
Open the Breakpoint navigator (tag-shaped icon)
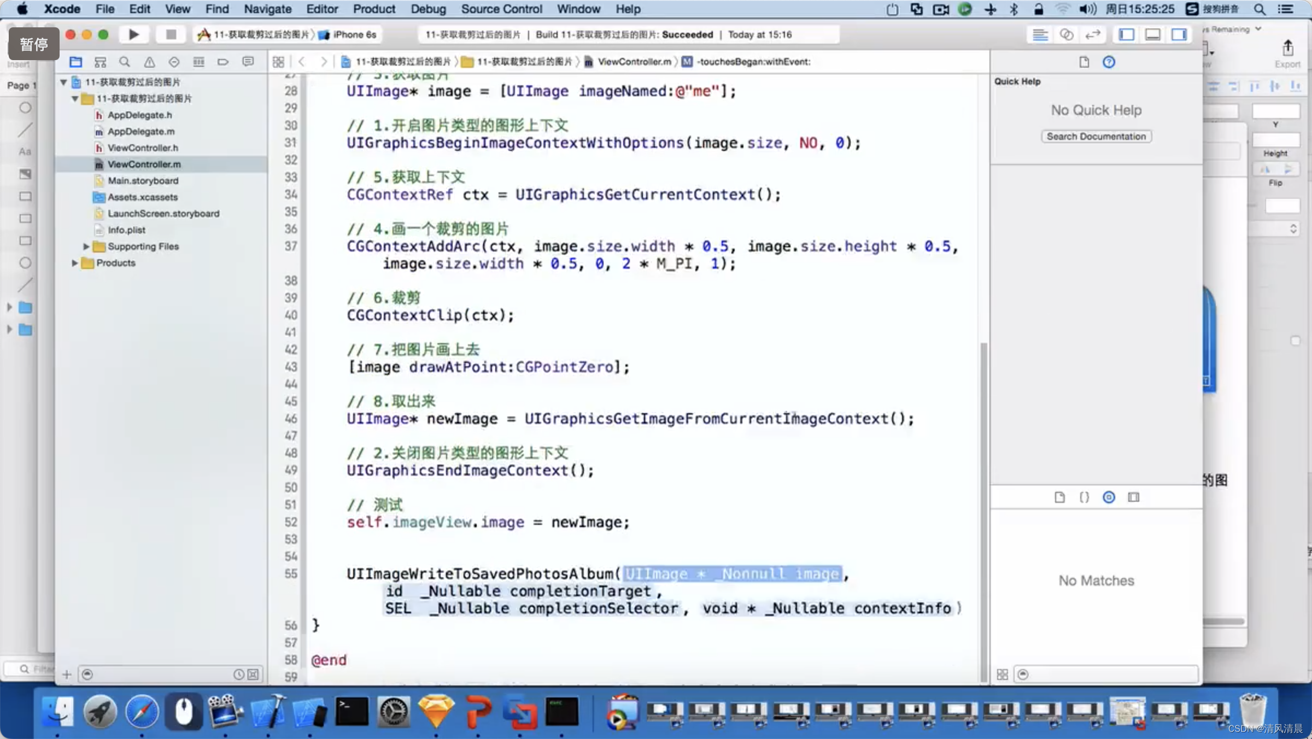coord(223,62)
